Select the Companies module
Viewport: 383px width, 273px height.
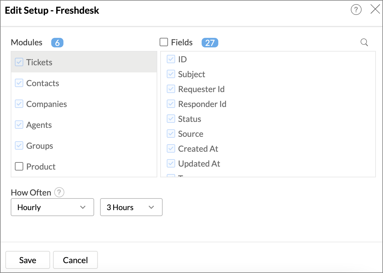[84, 104]
